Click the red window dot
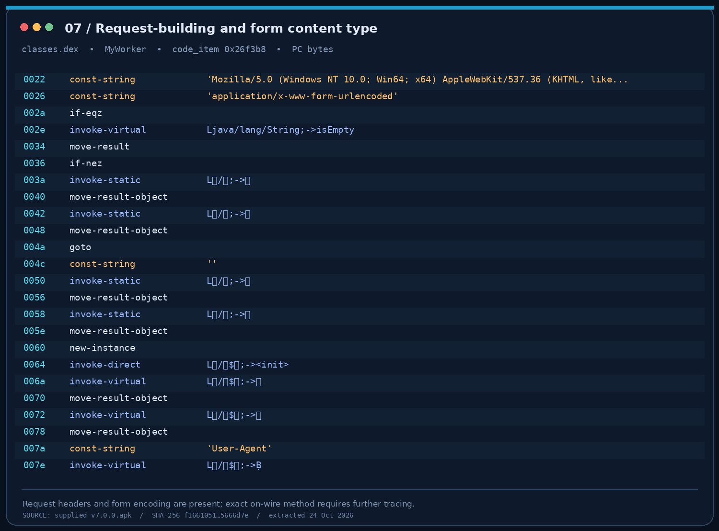This screenshot has height=531, width=719. 24,27
